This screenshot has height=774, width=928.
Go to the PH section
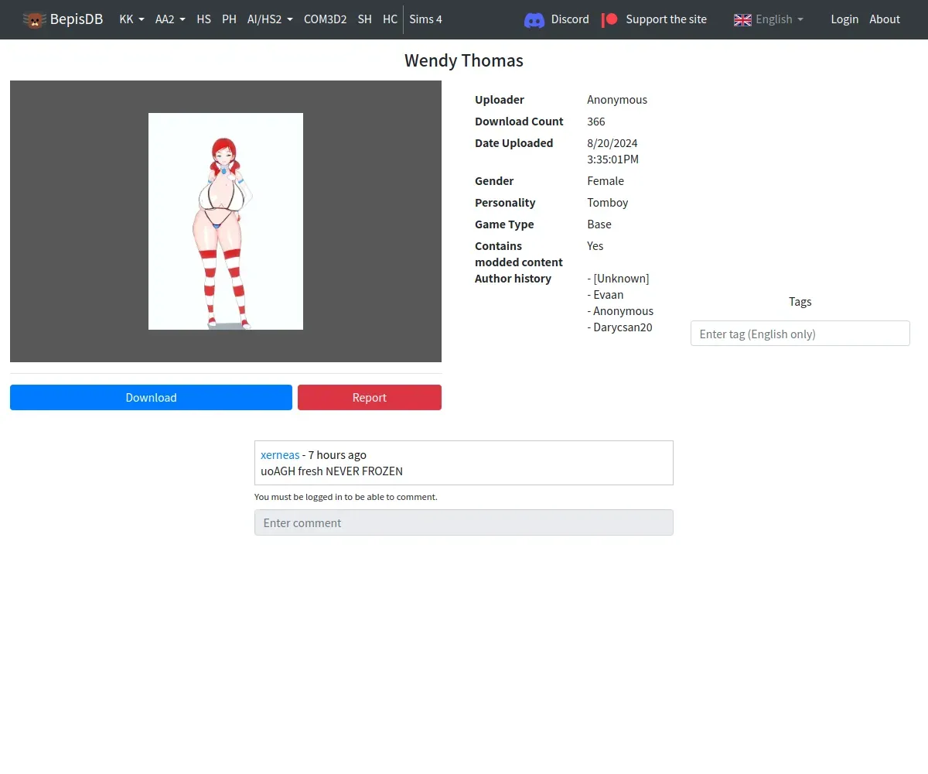229,19
